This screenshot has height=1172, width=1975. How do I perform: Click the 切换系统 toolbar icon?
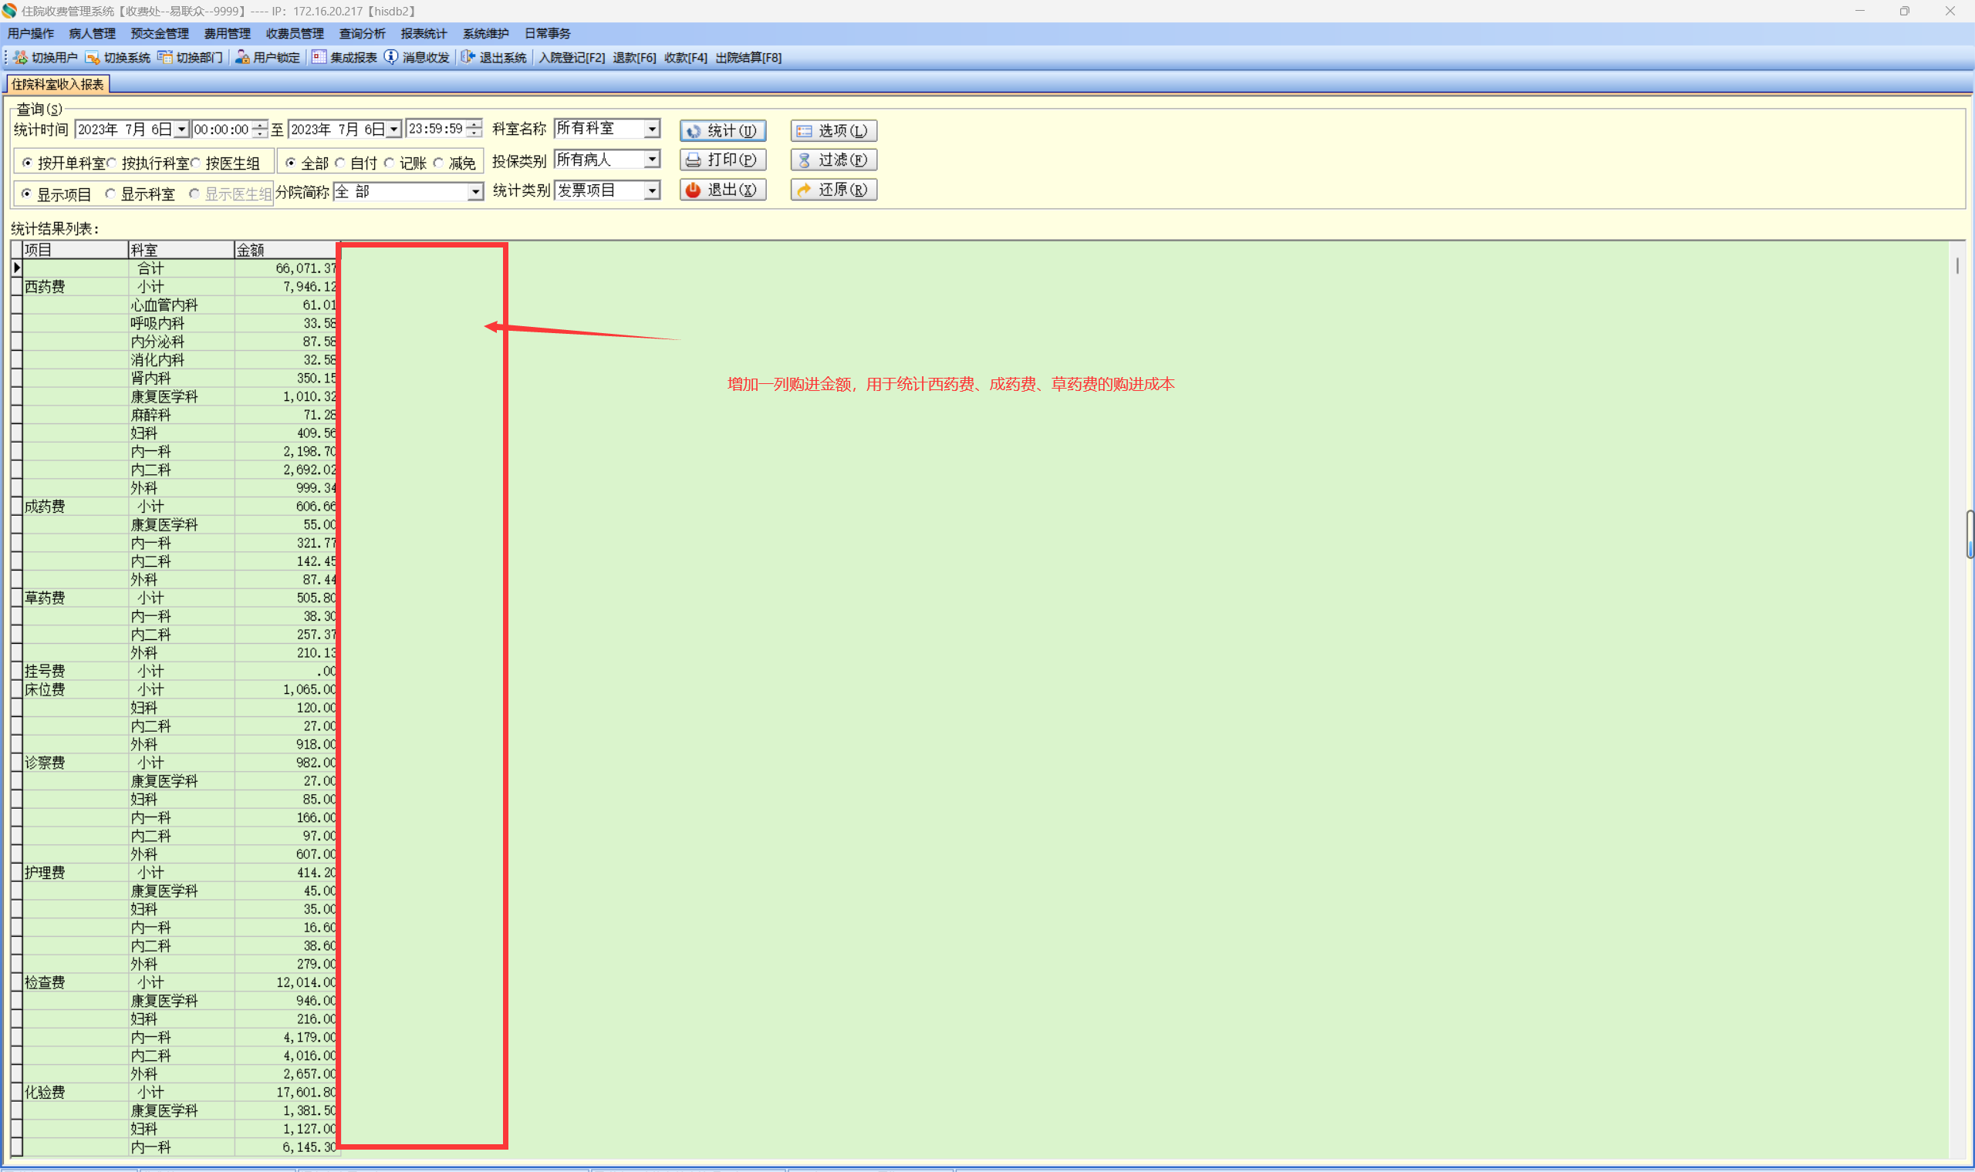[93, 58]
